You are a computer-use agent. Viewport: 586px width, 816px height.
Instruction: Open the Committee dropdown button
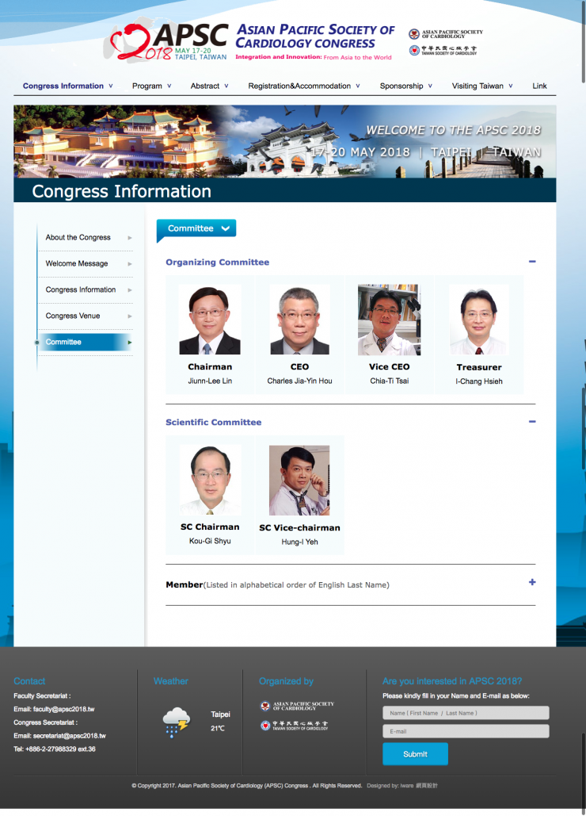(196, 228)
